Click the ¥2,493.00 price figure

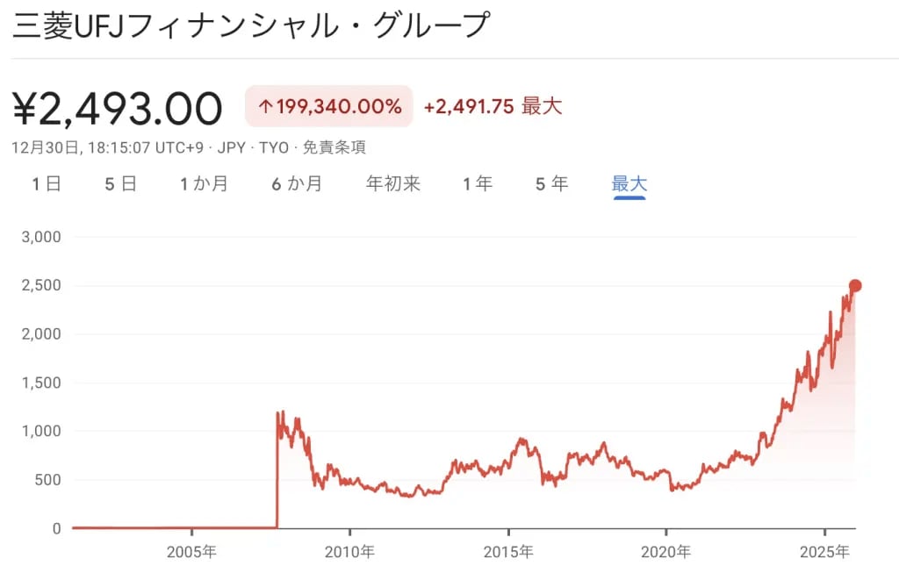(x=118, y=109)
